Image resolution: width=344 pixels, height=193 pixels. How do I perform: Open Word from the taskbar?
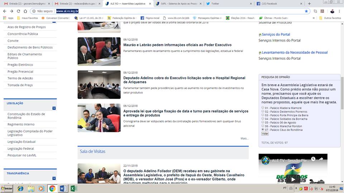(63, 188)
